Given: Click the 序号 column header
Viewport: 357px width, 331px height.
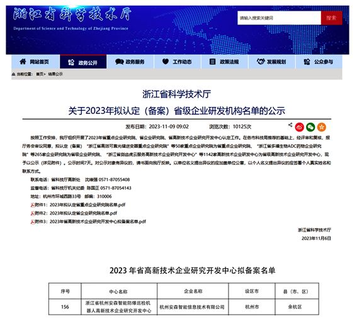Looking at the screenshot, I should pos(65,291).
